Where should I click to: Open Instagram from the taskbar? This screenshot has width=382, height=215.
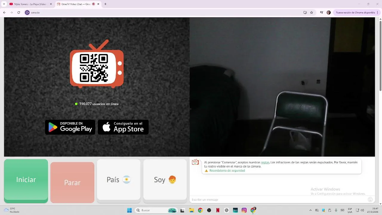point(244,210)
